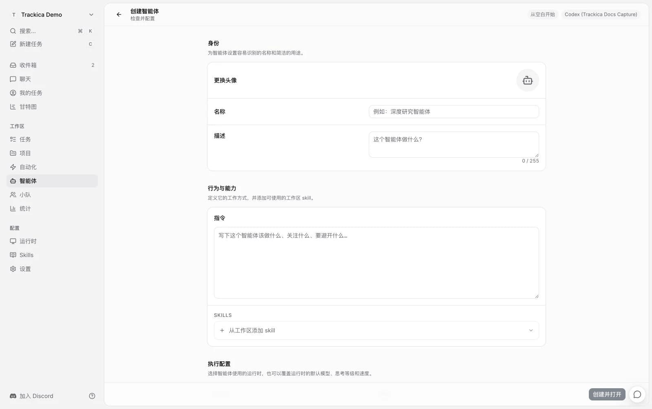Expand the Trackica Demo workspace switcher
This screenshot has width=652, height=409.
coord(52,15)
